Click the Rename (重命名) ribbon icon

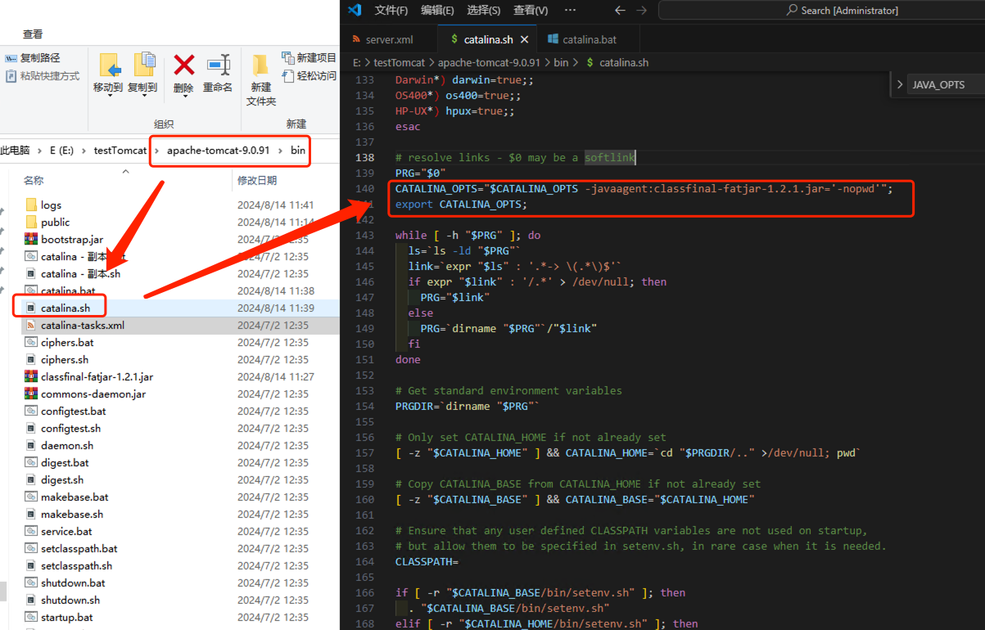point(218,65)
